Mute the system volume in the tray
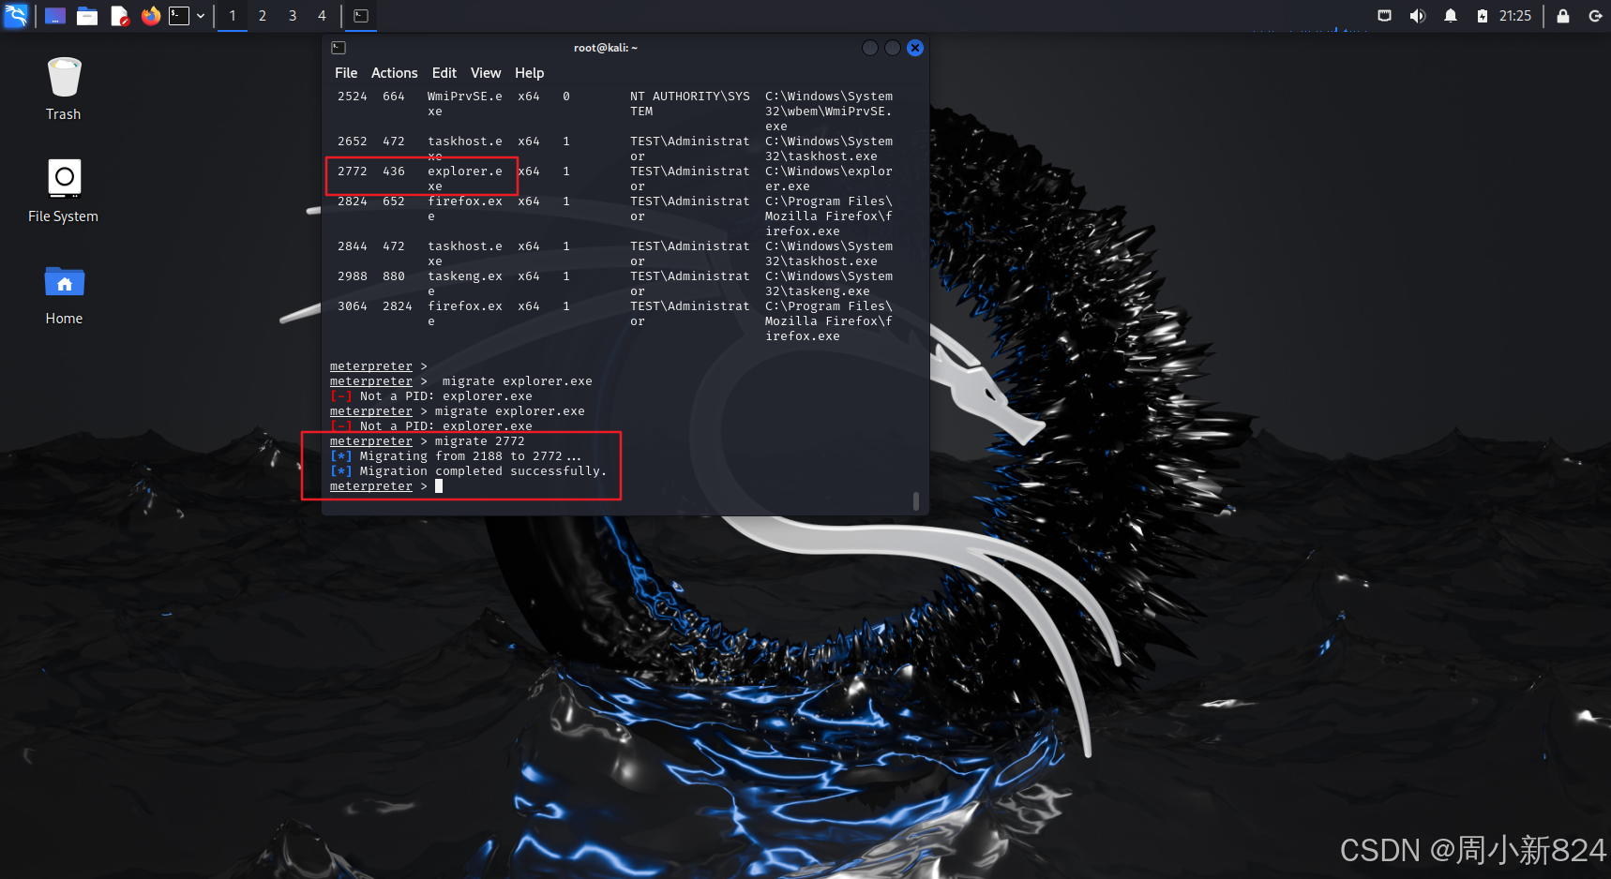The height and width of the screenshot is (879, 1611). tap(1418, 16)
